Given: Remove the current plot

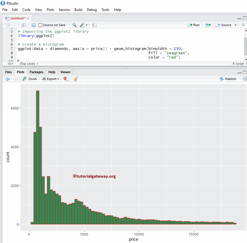Looking at the screenshot, I should tap(66, 79).
